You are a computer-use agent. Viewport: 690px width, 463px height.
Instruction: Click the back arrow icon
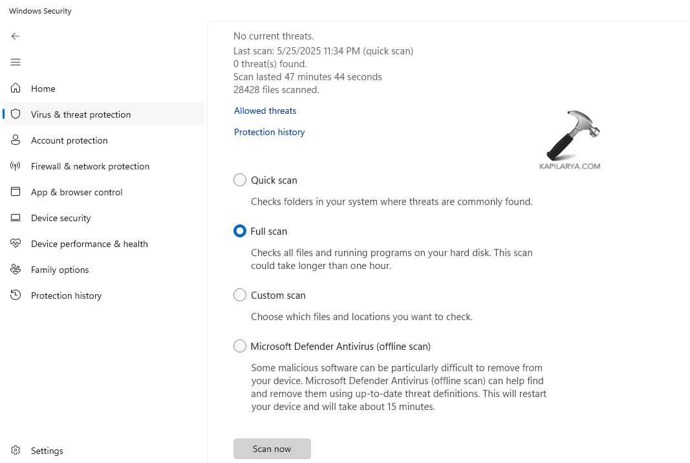coord(16,36)
